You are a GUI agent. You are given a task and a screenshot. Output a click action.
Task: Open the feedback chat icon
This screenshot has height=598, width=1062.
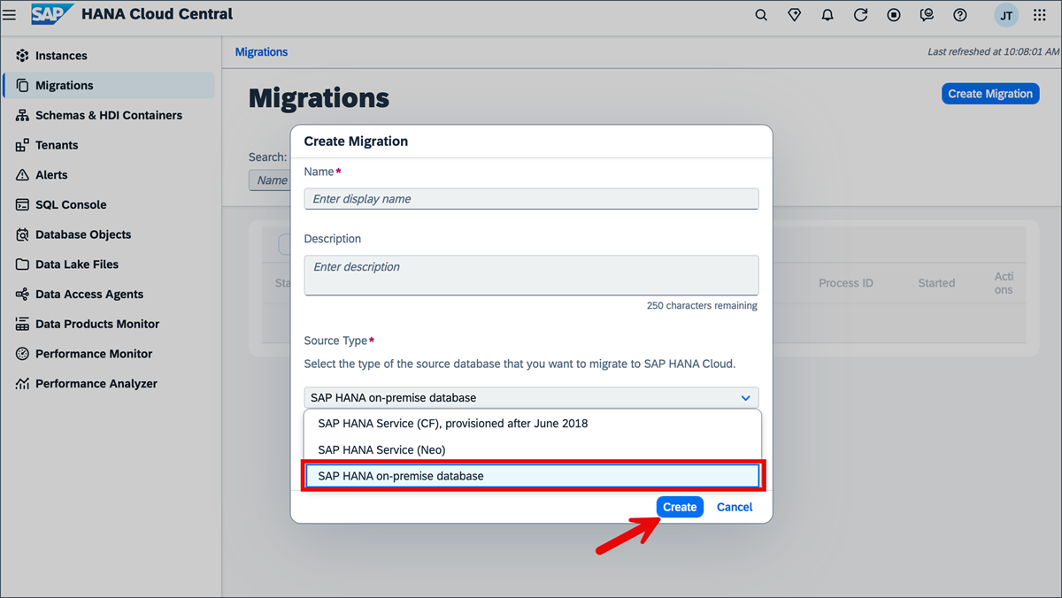(927, 15)
